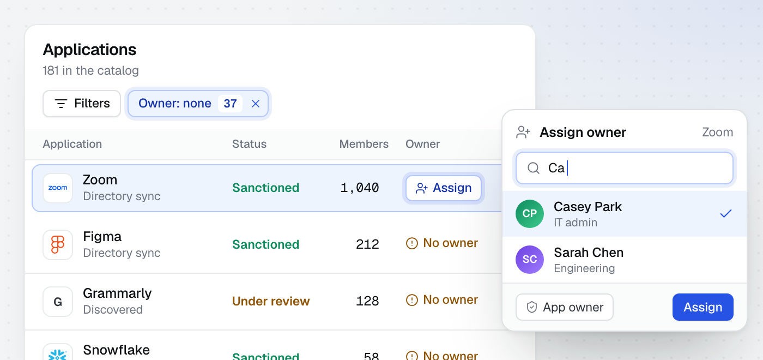Click the Zoom label in popup header

717,133
